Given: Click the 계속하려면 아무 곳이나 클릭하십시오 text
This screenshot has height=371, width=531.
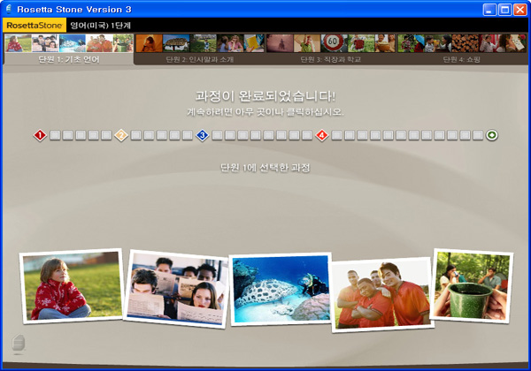Looking at the screenshot, I should [x=265, y=112].
